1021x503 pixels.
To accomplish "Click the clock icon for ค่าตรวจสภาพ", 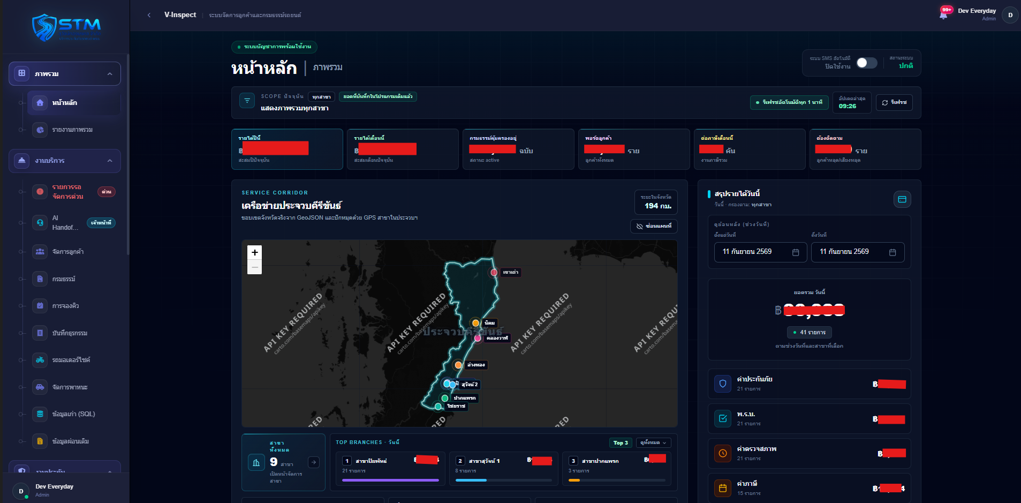I will [x=723, y=453].
